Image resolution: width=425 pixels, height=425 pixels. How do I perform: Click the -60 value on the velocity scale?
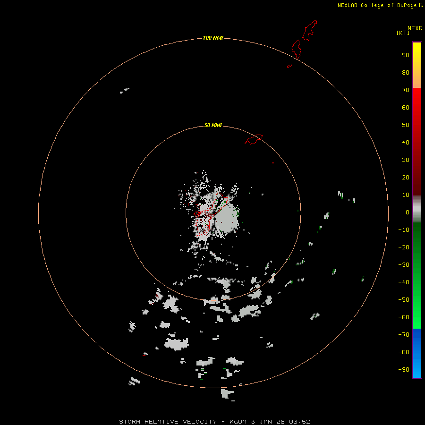click(404, 317)
